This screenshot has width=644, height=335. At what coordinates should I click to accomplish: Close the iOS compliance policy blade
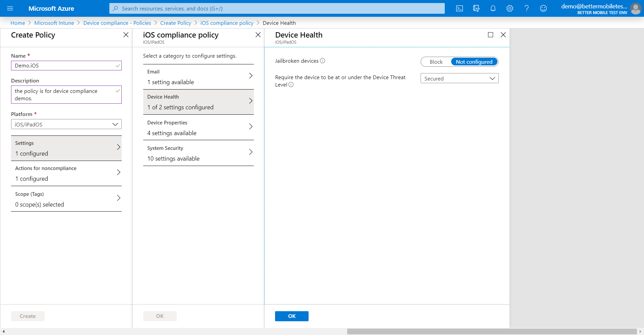click(x=258, y=35)
